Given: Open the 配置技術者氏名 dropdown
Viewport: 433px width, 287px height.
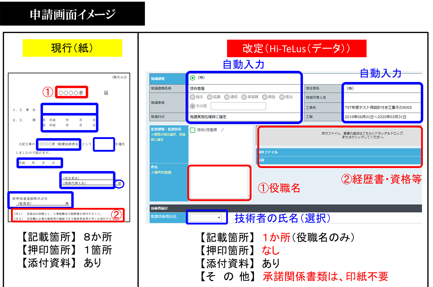Looking at the screenshot, I should click(206, 218).
